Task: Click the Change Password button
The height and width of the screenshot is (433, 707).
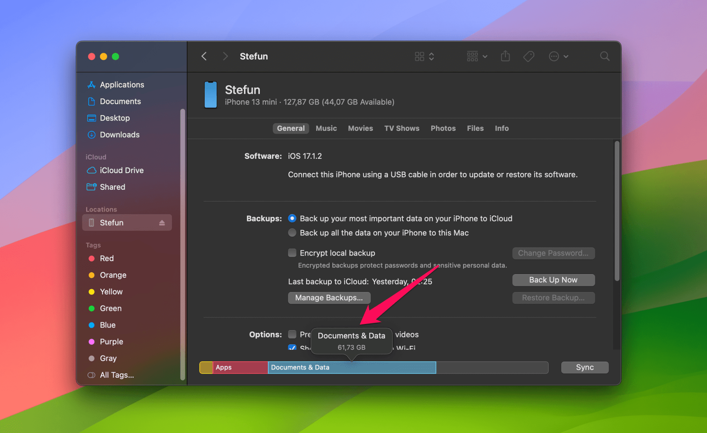Action: [x=553, y=253]
